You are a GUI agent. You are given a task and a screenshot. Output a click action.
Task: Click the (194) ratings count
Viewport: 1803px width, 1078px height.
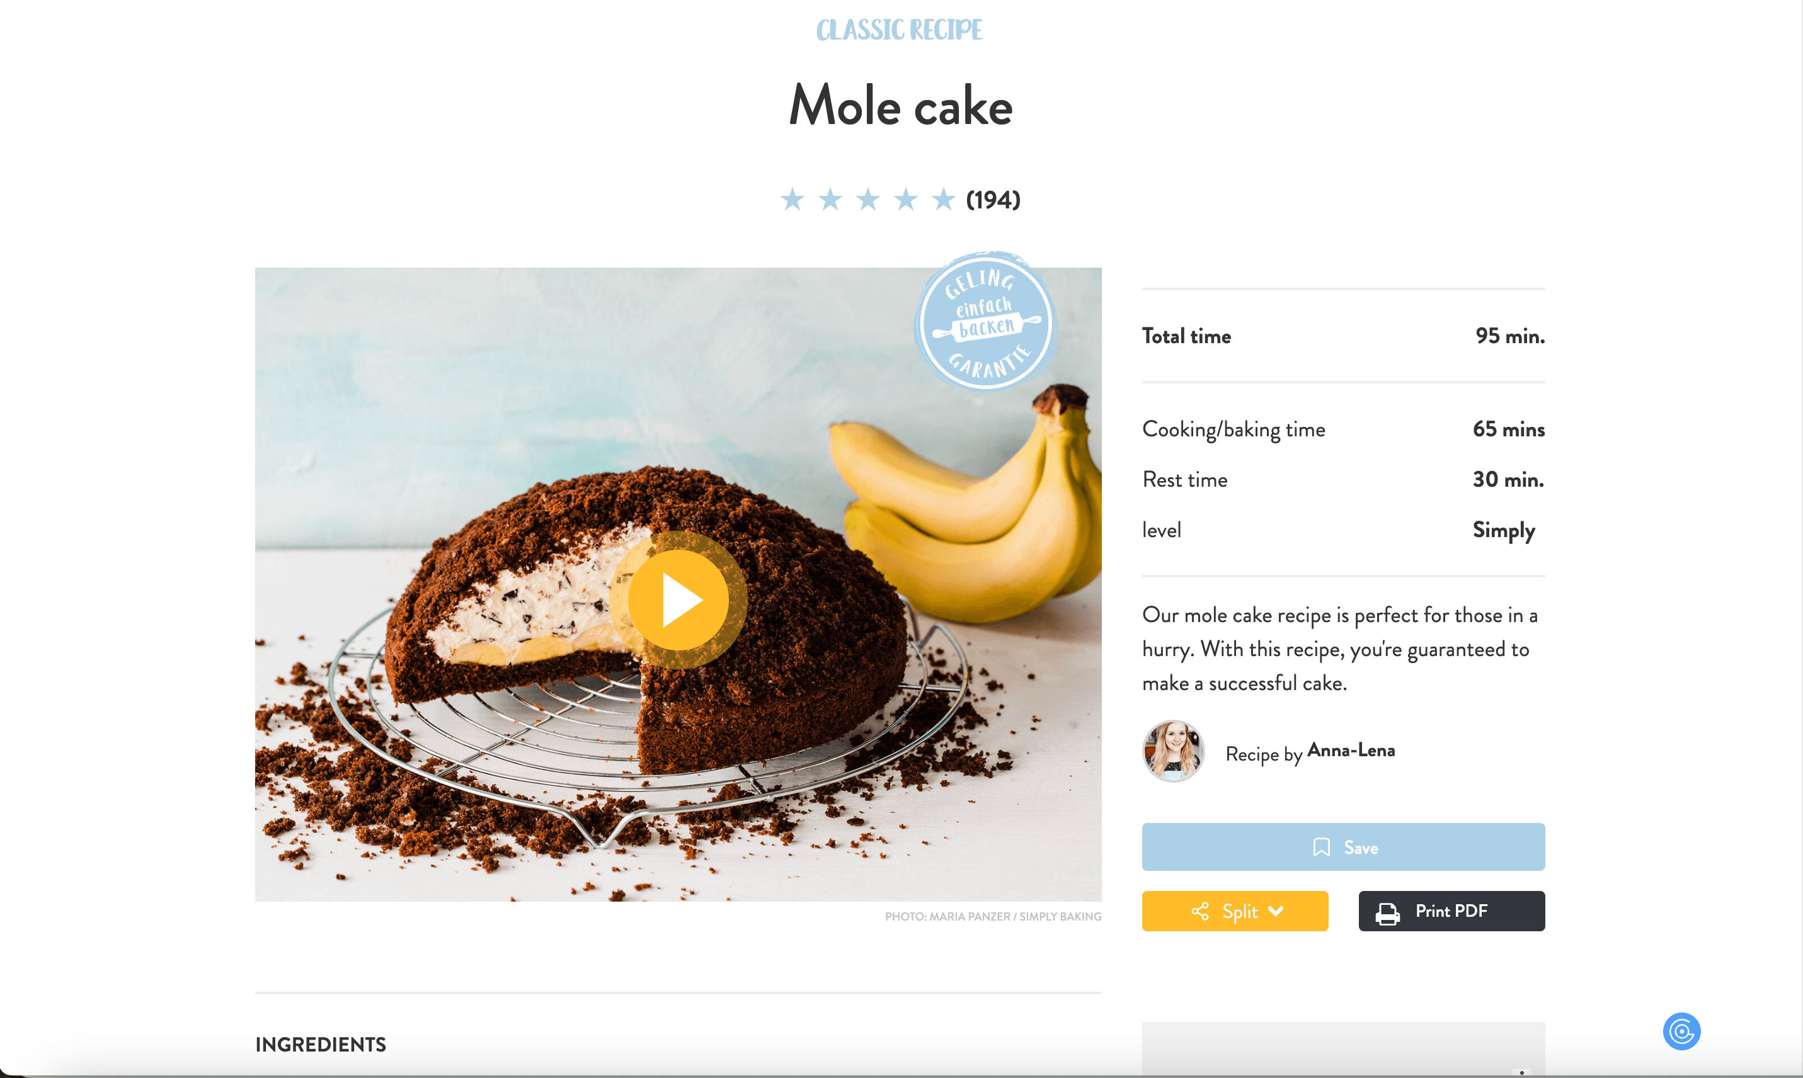(x=993, y=200)
